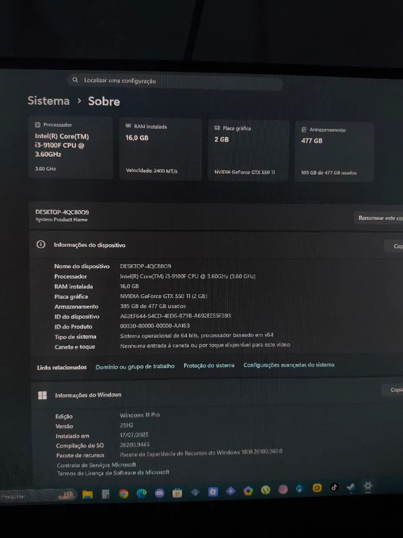Open the RAM instalada info card

[160, 149]
